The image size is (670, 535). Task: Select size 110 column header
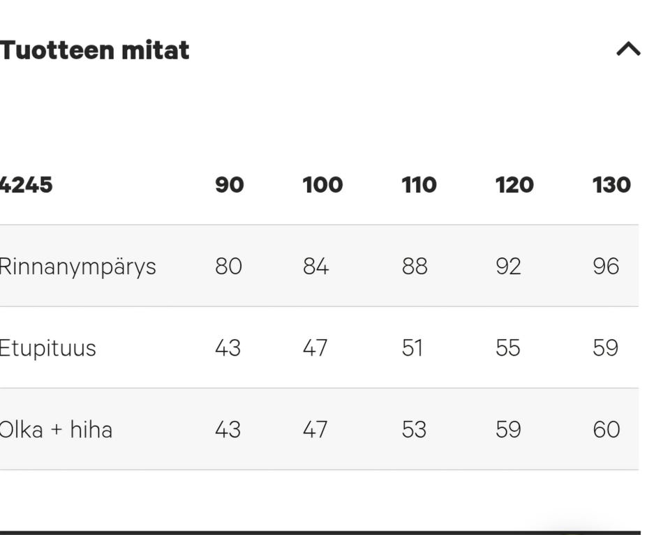[419, 185]
